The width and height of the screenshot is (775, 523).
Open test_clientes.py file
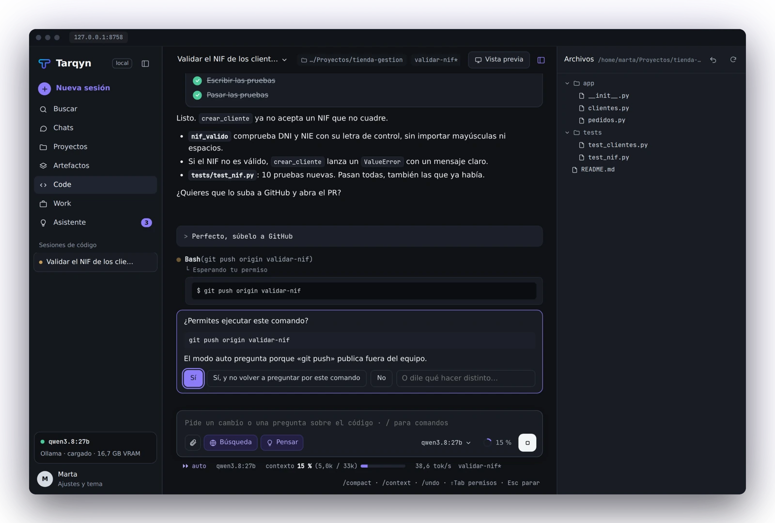click(x=618, y=145)
